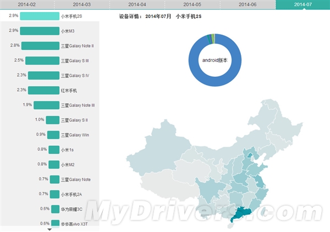The image size is (330, 232).
Task: Pick the 小米手机2A bar
Action: click(x=54, y=194)
